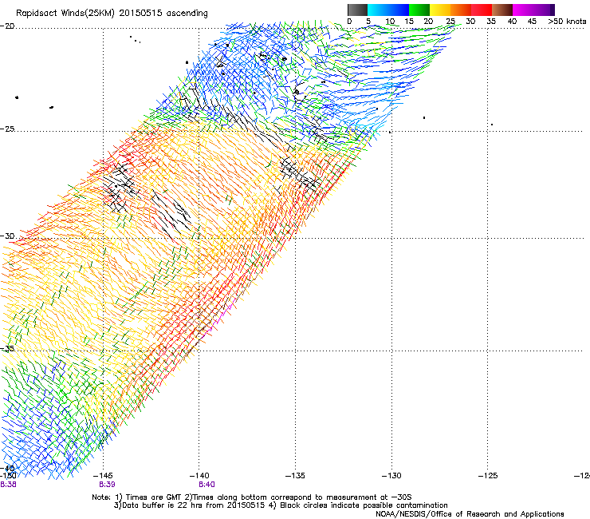590x519 pixels.
Task: Click the "10" legend scale label
Action: pos(390,22)
